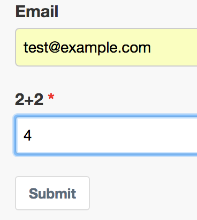Focus the Email input field

pyautogui.click(x=107, y=47)
